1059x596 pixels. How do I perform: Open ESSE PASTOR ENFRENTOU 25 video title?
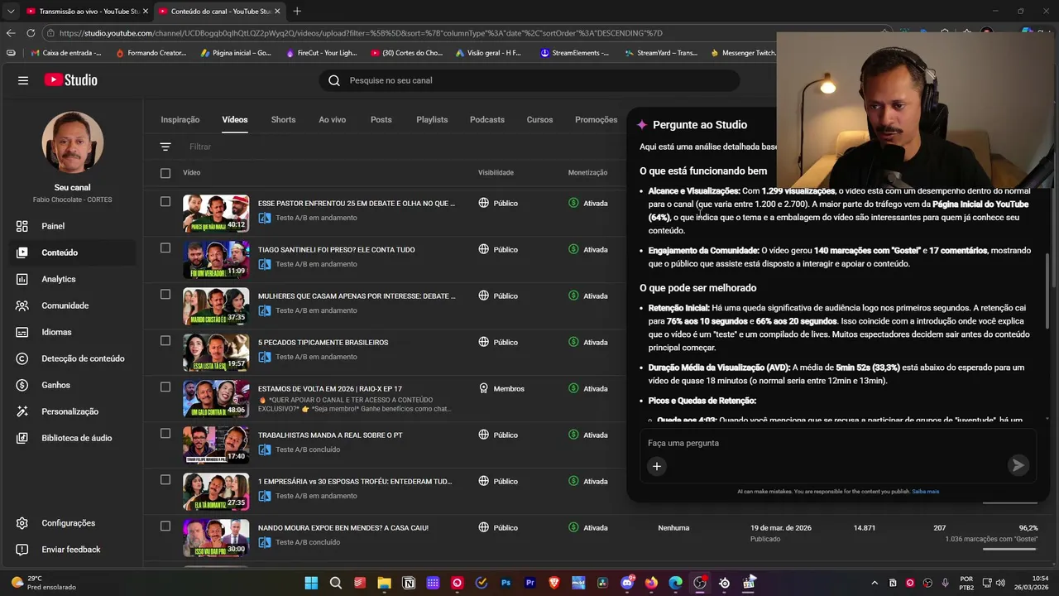(357, 203)
